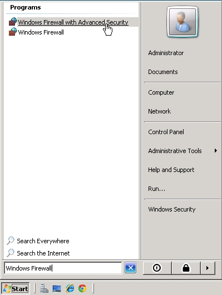The image size is (222, 295).
Task: Expand the Administrative Tools submenu arrow
Action: pyautogui.click(x=216, y=151)
